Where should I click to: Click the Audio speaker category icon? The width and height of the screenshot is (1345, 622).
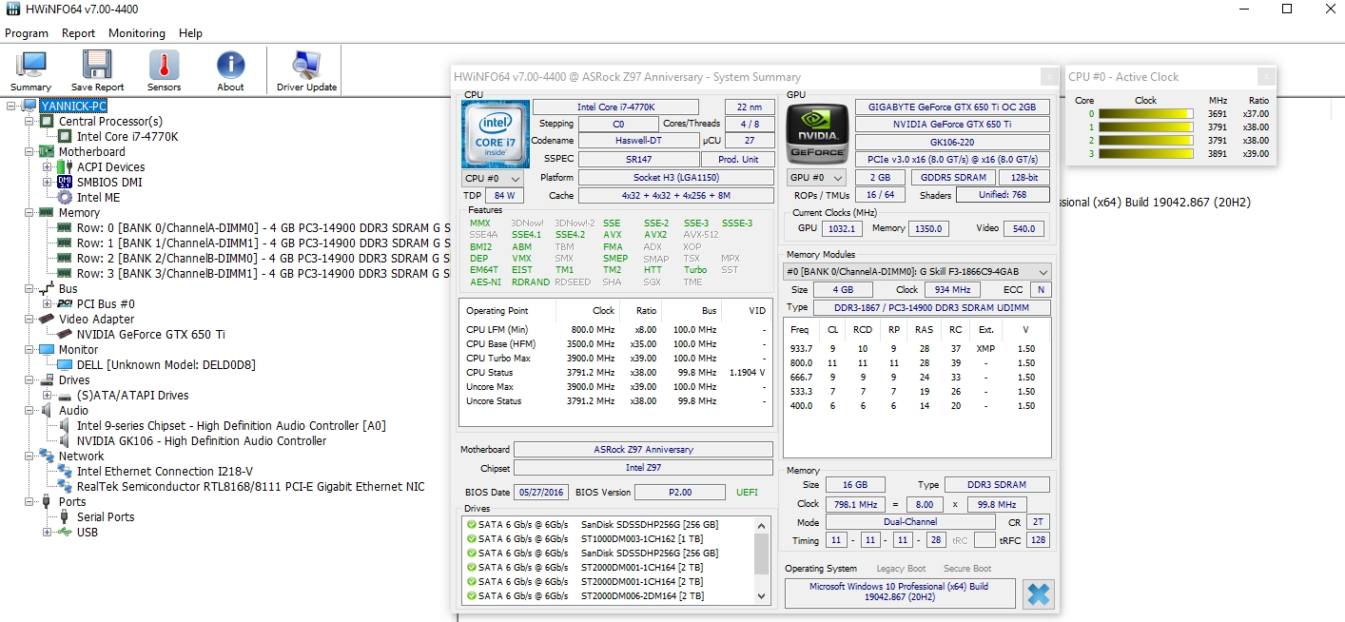click(47, 410)
